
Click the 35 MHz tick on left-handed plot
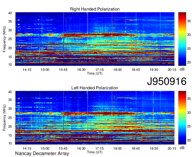tap(10, 100)
